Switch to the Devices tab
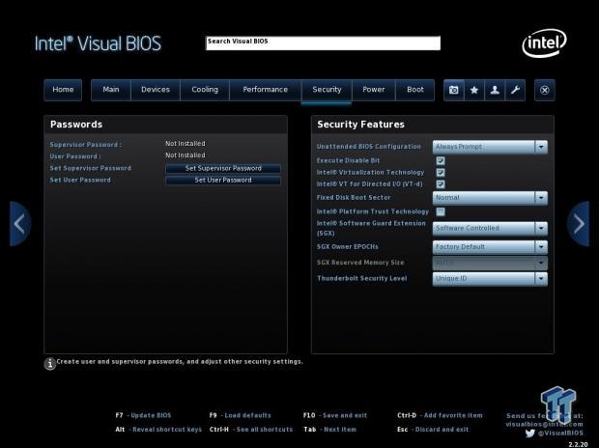This screenshot has height=448, width=599. pos(156,90)
